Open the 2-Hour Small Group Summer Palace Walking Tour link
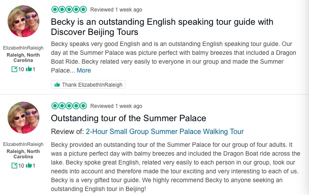 point(164,131)
